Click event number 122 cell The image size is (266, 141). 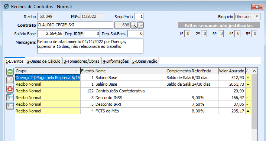click(x=87, y=91)
